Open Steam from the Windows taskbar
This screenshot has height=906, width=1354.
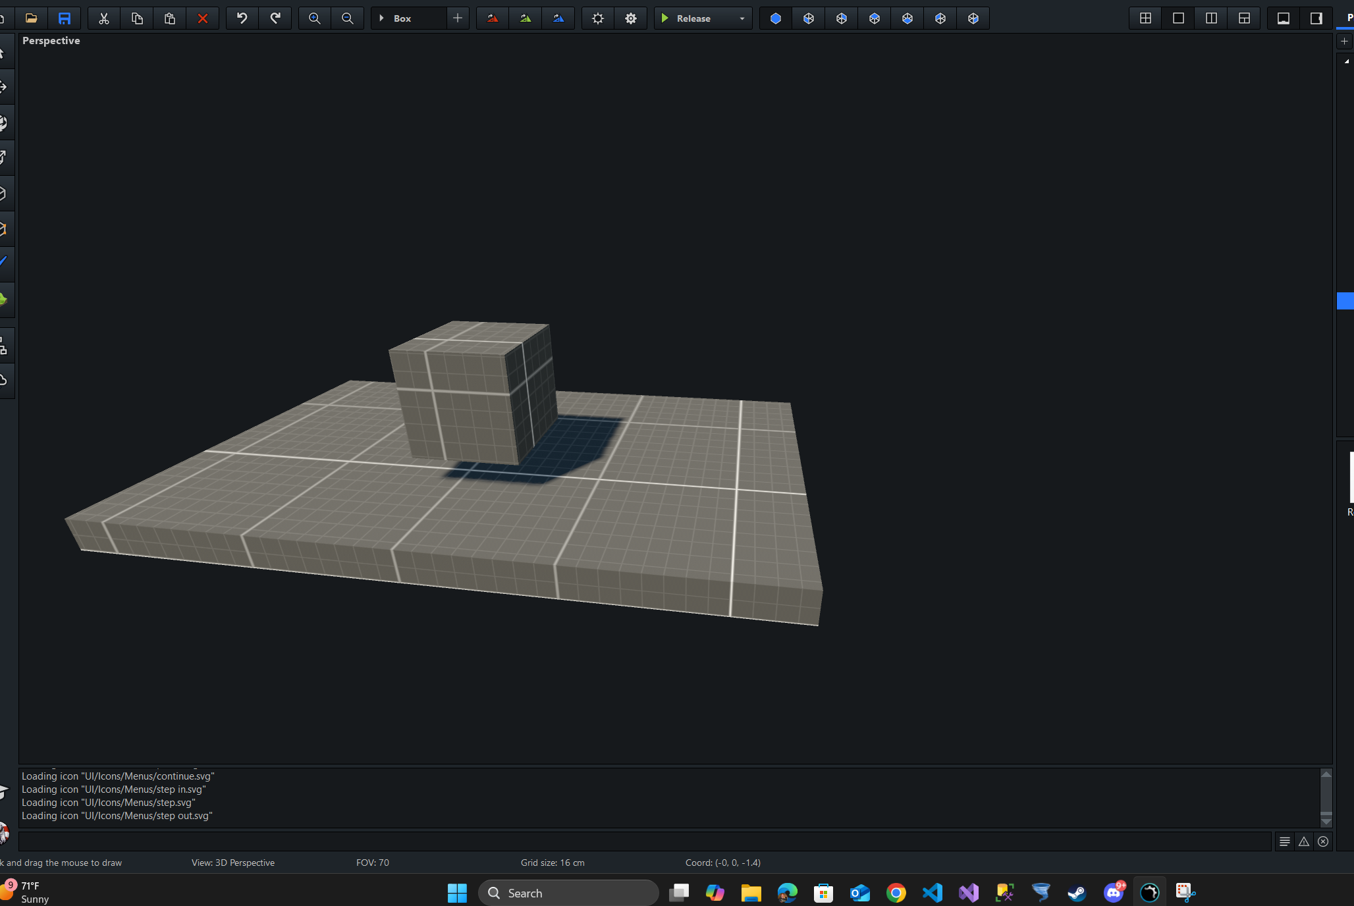[1077, 893]
